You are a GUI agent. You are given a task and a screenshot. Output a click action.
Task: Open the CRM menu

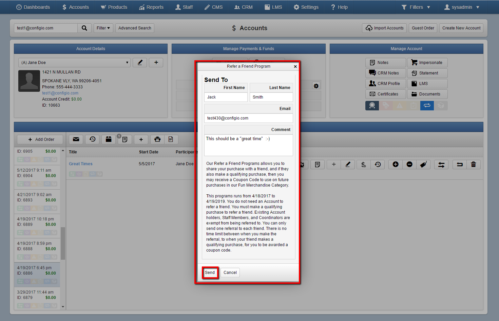[244, 7]
